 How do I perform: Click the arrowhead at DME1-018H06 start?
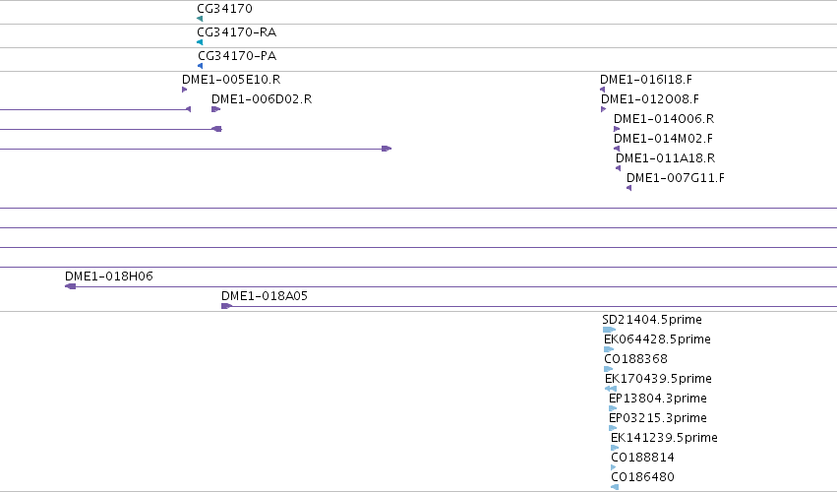coord(70,286)
